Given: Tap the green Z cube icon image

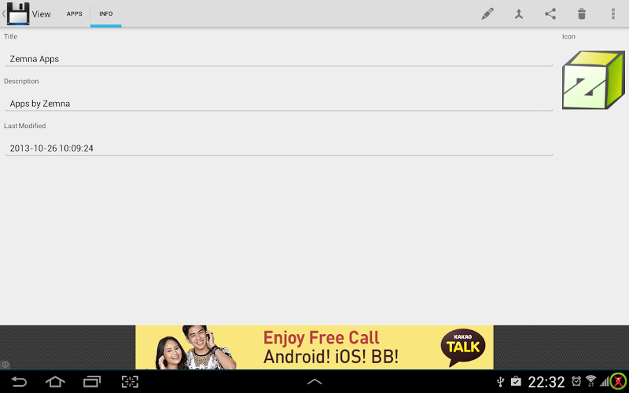Looking at the screenshot, I should 594,80.
